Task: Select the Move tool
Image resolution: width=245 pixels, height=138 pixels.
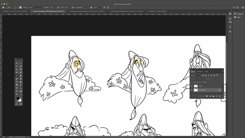Action: [17, 63]
